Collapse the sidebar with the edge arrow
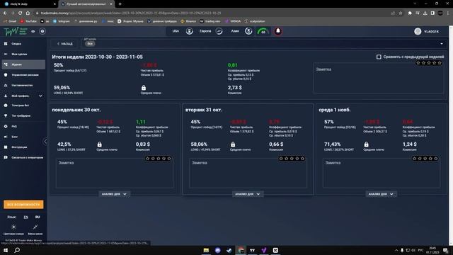This screenshot has height=255, width=453. click(45, 142)
